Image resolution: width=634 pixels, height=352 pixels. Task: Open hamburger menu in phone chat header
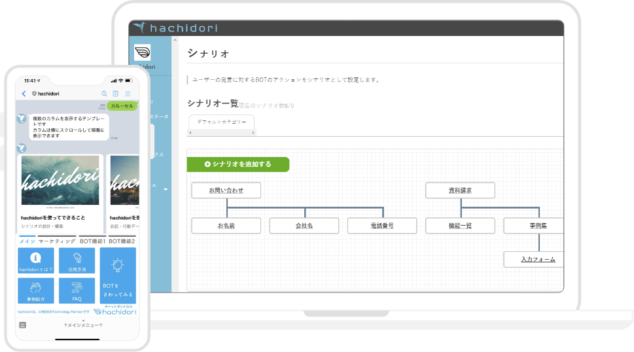pos(128,94)
